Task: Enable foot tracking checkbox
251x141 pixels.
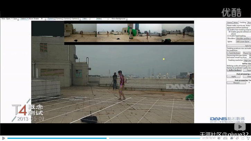Action: (228, 30)
